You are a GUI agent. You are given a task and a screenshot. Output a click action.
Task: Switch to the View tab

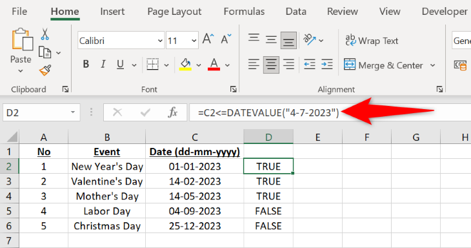[390, 12]
